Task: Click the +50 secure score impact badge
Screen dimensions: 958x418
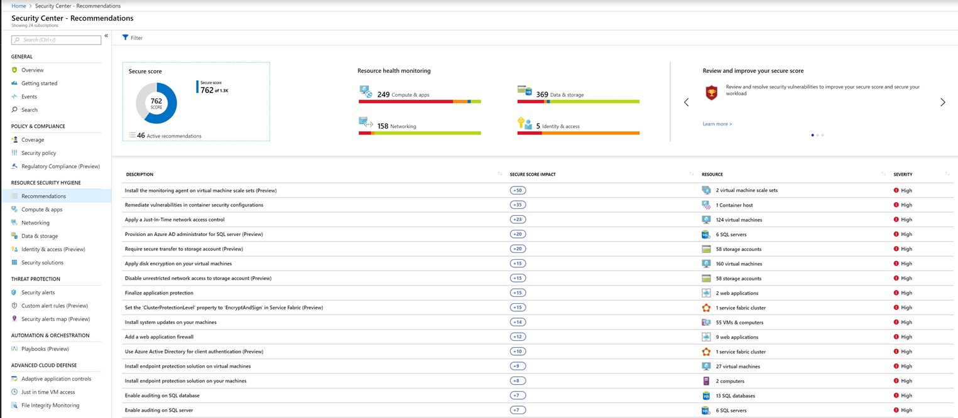Action: click(518, 190)
